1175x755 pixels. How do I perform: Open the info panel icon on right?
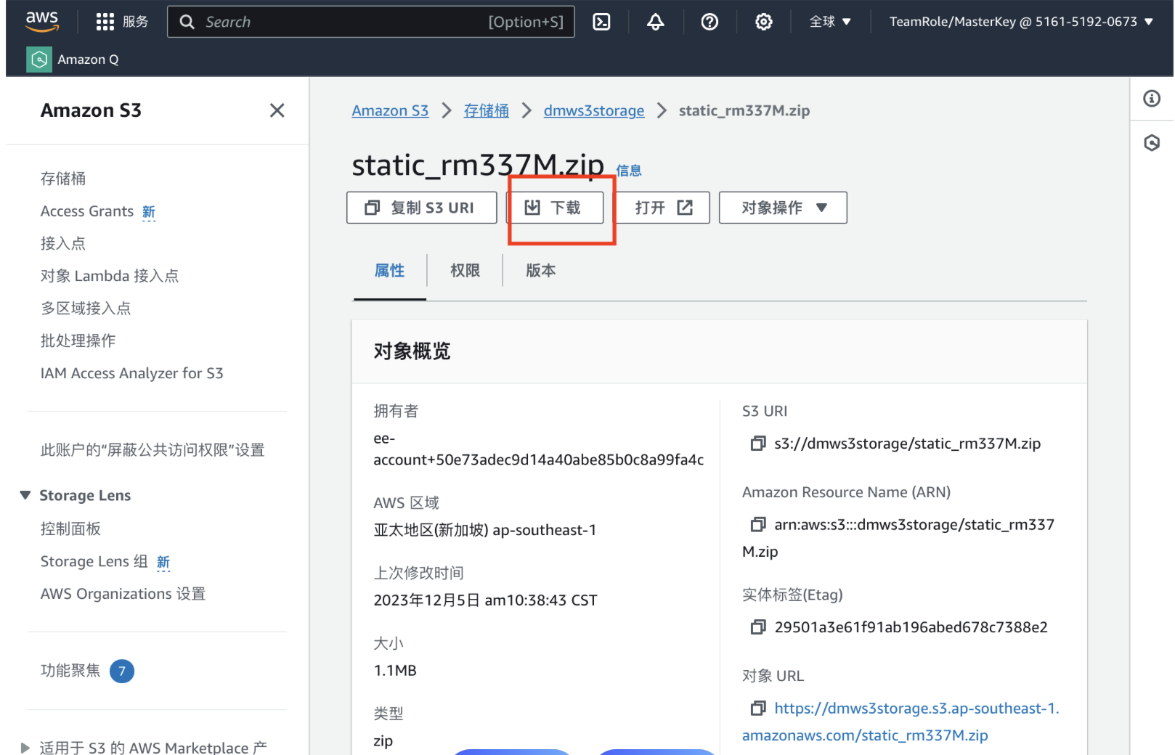pos(1152,99)
